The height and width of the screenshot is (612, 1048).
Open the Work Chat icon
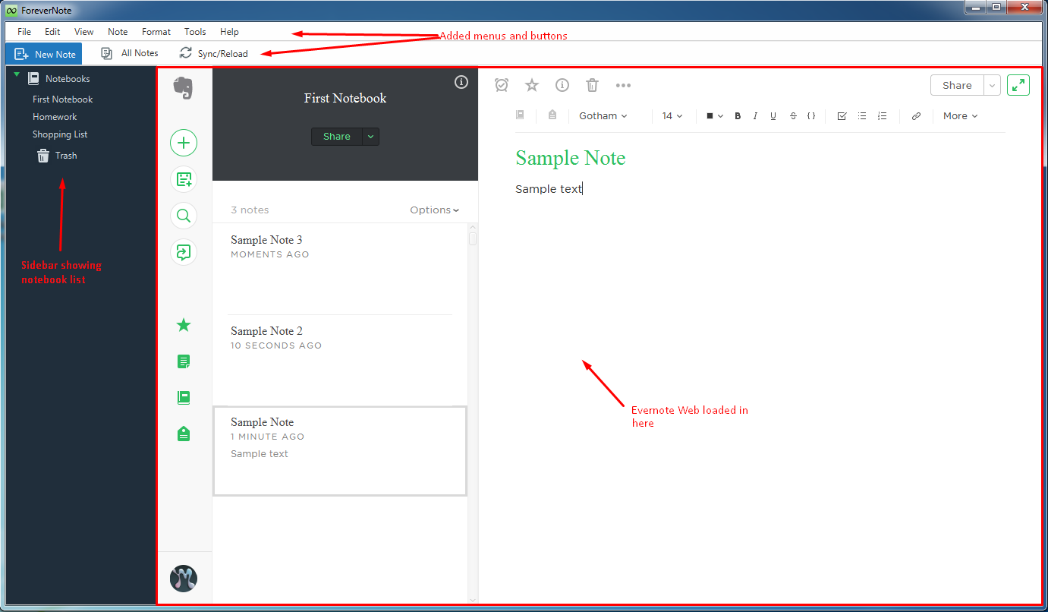(184, 252)
